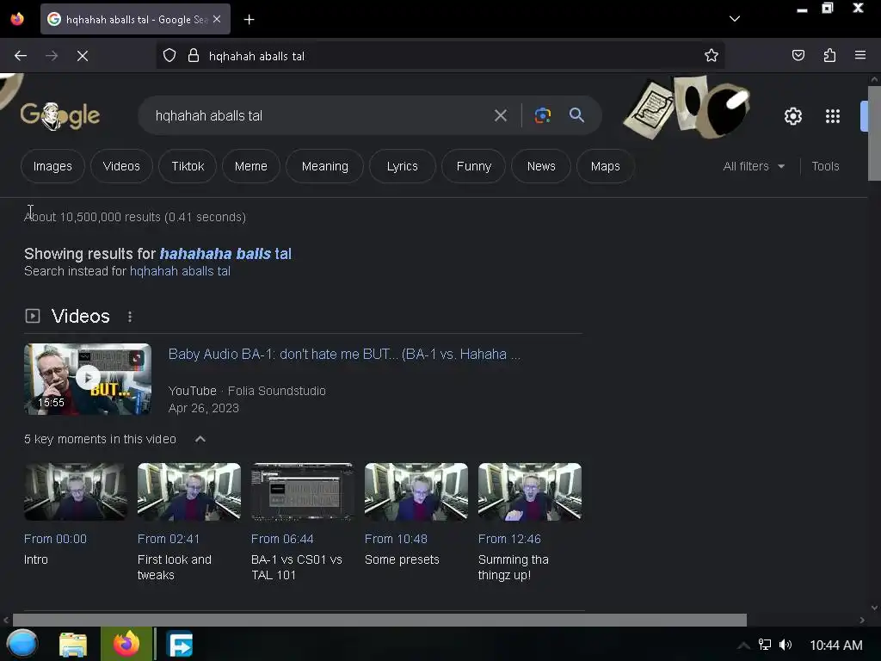Image resolution: width=881 pixels, height=661 pixels.
Task: Click the site security padlock icon
Action: [x=194, y=56]
